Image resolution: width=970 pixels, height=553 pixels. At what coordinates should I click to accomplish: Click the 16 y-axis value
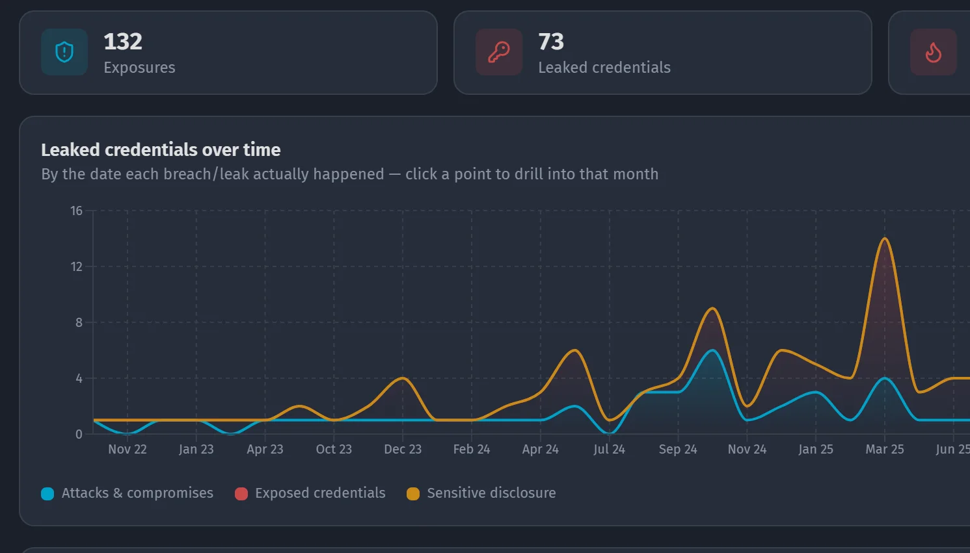click(x=77, y=211)
